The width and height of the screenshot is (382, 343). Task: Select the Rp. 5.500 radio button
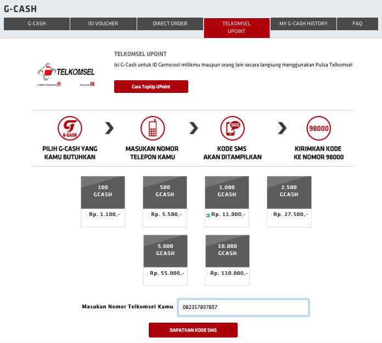point(149,215)
